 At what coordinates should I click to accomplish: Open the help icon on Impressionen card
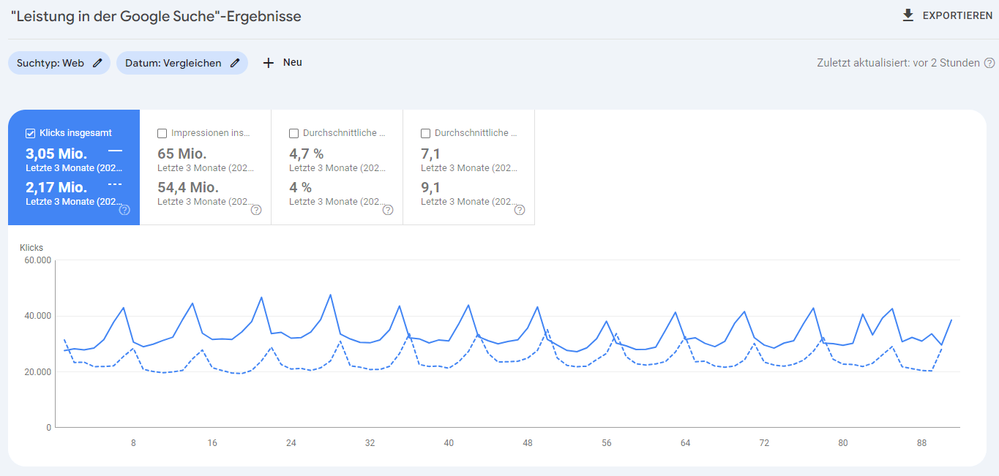pos(255,210)
